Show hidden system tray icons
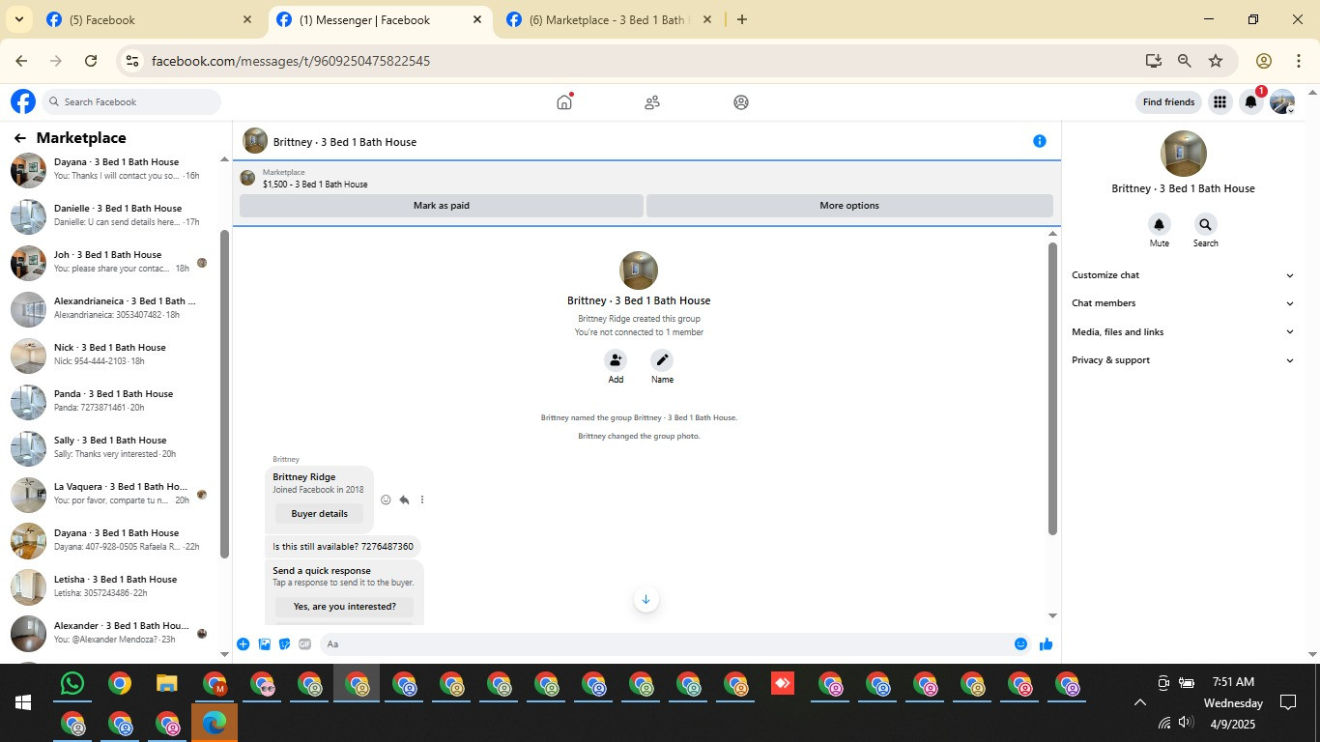The width and height of the screenshot is (1320, 742). (x=1139, y=702)
